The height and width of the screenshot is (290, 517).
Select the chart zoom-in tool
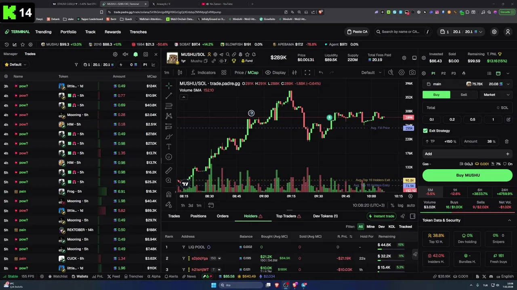point(169,180)
